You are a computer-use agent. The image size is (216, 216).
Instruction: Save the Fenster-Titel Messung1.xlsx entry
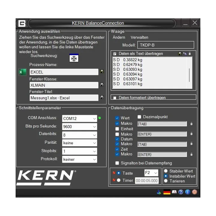point(102,97)
